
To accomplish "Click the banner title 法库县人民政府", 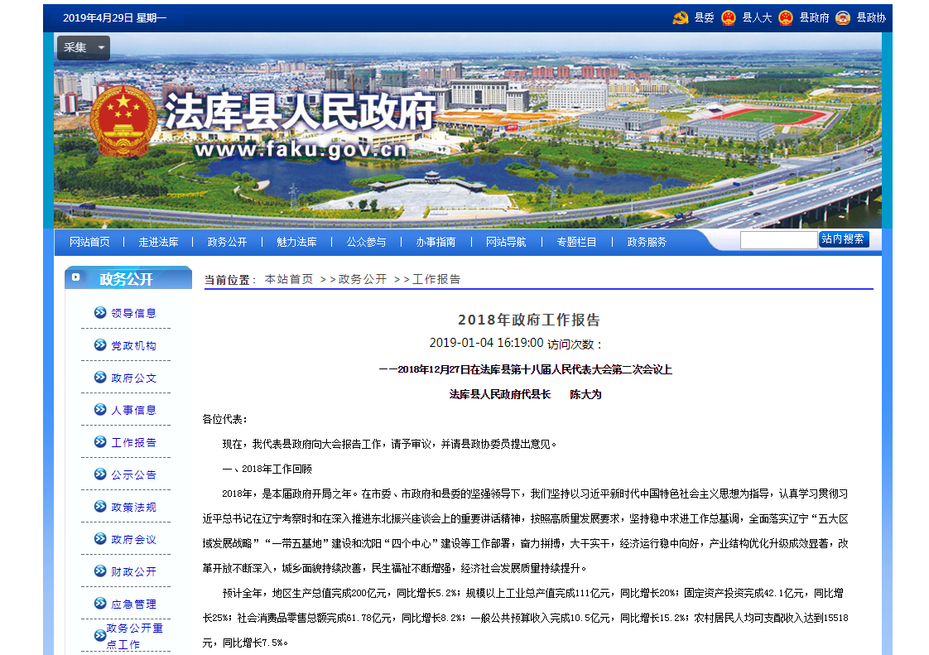I will point(300,112).
